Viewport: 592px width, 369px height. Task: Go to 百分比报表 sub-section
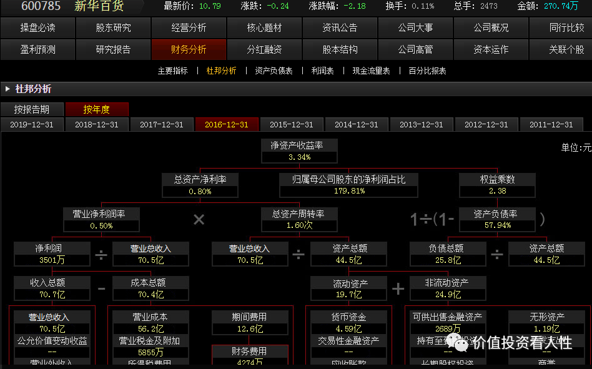click(427, 71)
